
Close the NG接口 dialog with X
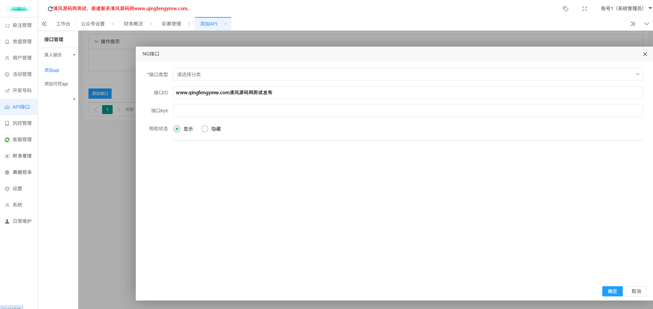pos(645,54)
